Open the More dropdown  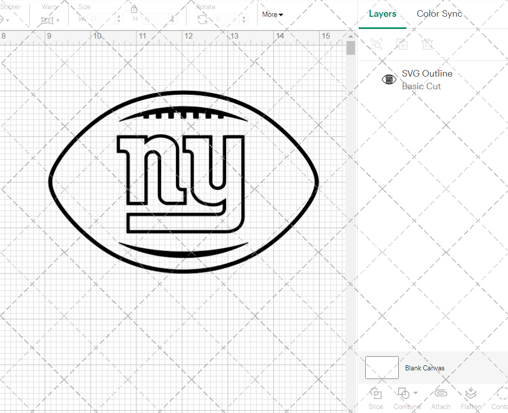point(272,15)
